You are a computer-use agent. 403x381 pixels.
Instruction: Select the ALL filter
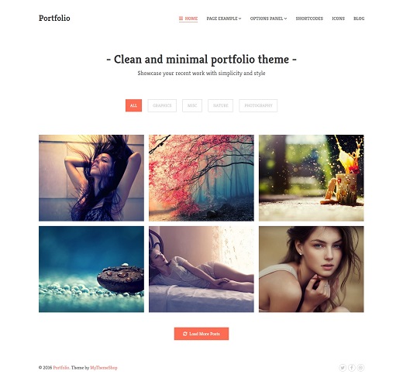click(x=133, y=105)
